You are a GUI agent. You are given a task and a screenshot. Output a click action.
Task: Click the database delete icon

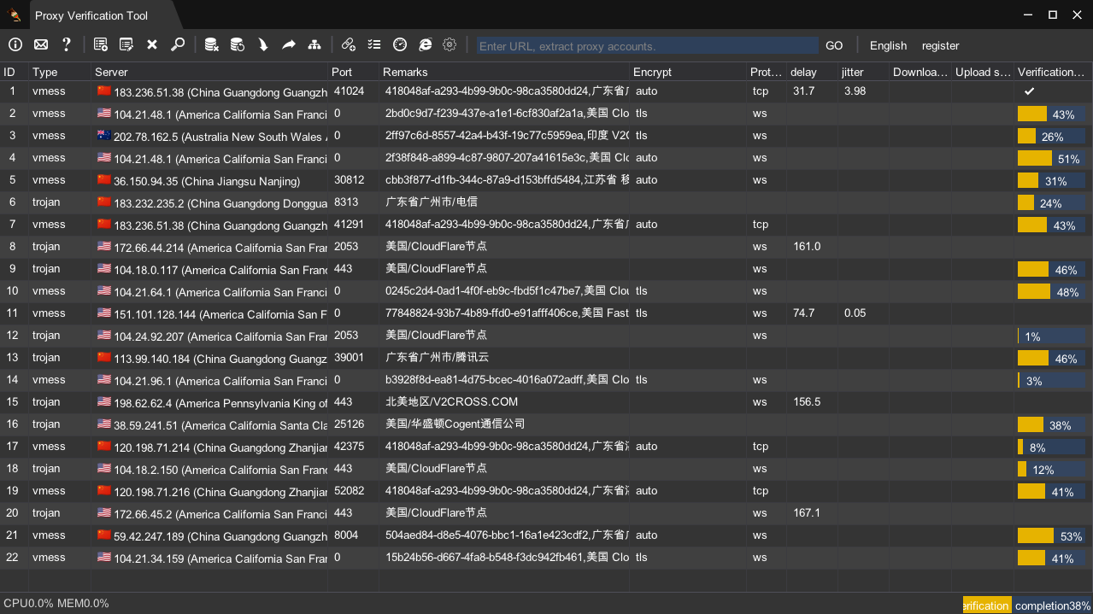coord(212,44)
